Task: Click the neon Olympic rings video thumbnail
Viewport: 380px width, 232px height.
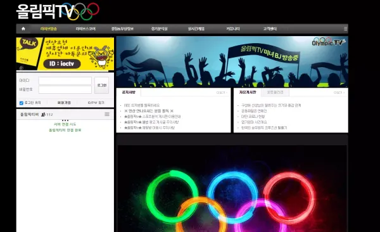Action: 232,188
